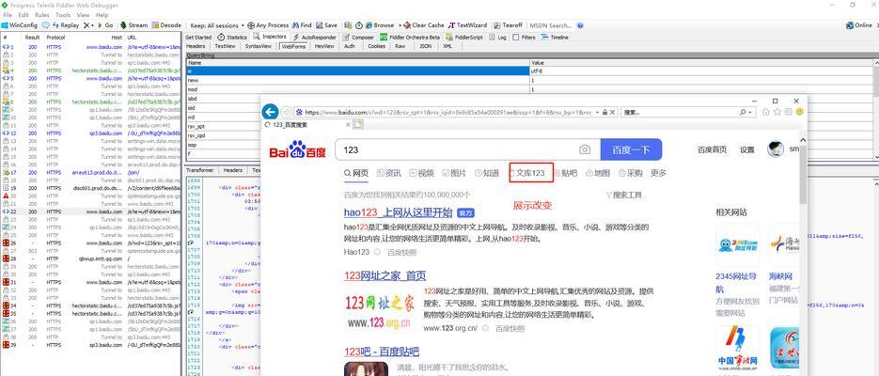The height and width of the screenshot is (376, 879).
Task: Open the Browse dropdown arrow
Action: (400, 25)
